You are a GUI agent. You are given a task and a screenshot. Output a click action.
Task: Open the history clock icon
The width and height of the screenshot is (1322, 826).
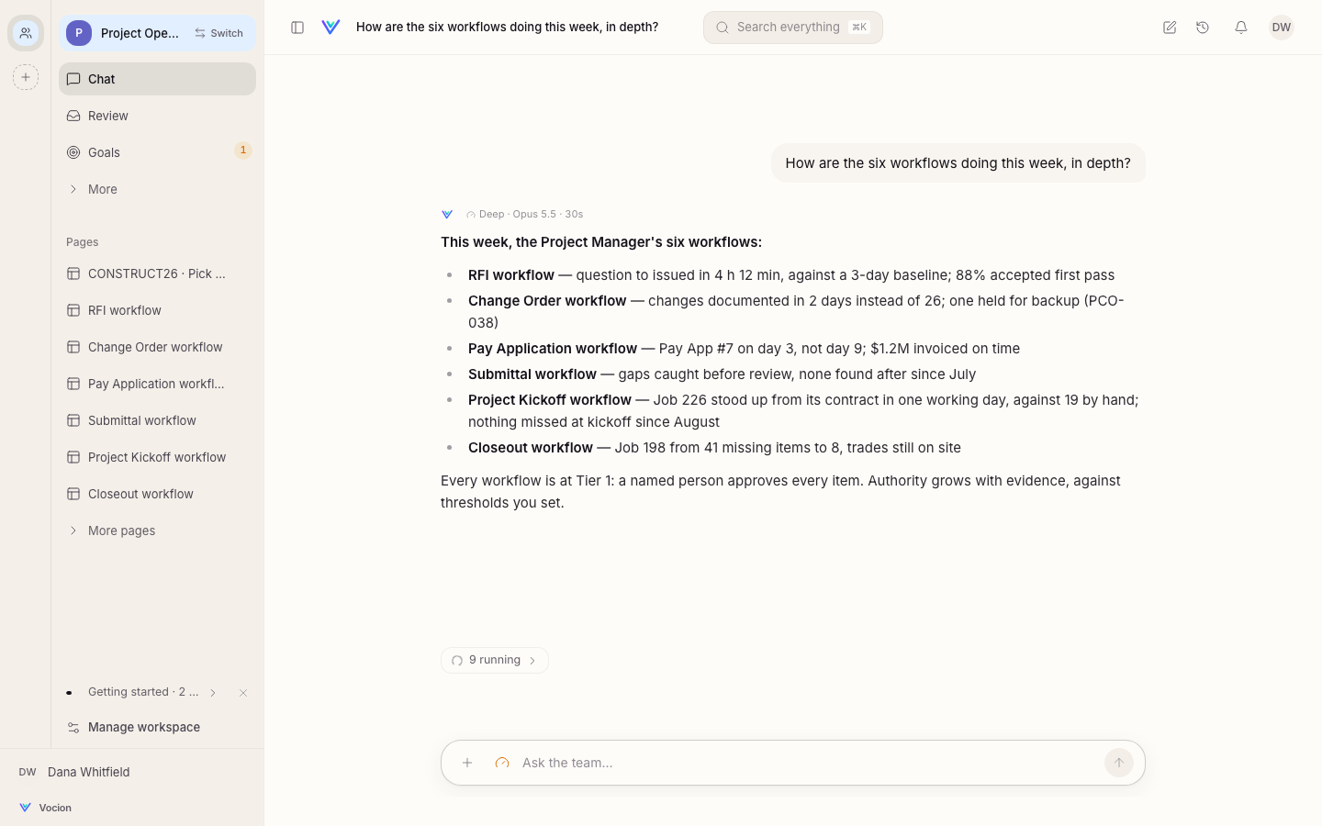[1203, 28]
